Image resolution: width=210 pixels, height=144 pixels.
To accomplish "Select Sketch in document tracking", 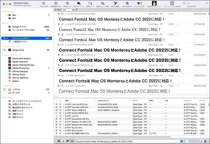I will [x=16, y=81].
